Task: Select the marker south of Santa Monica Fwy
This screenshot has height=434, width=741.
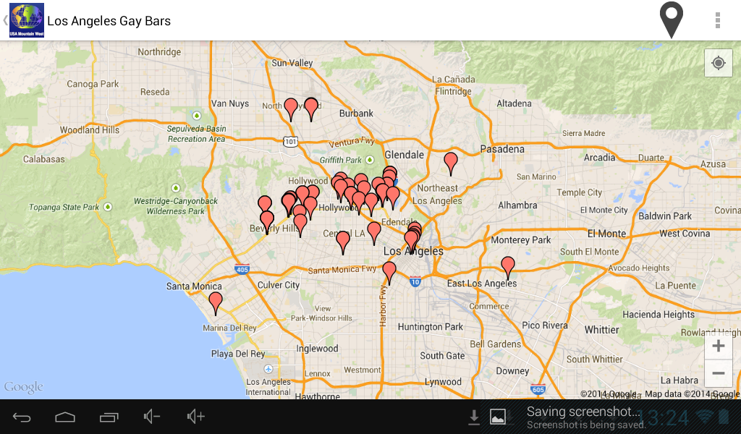Action: (389, 272)
